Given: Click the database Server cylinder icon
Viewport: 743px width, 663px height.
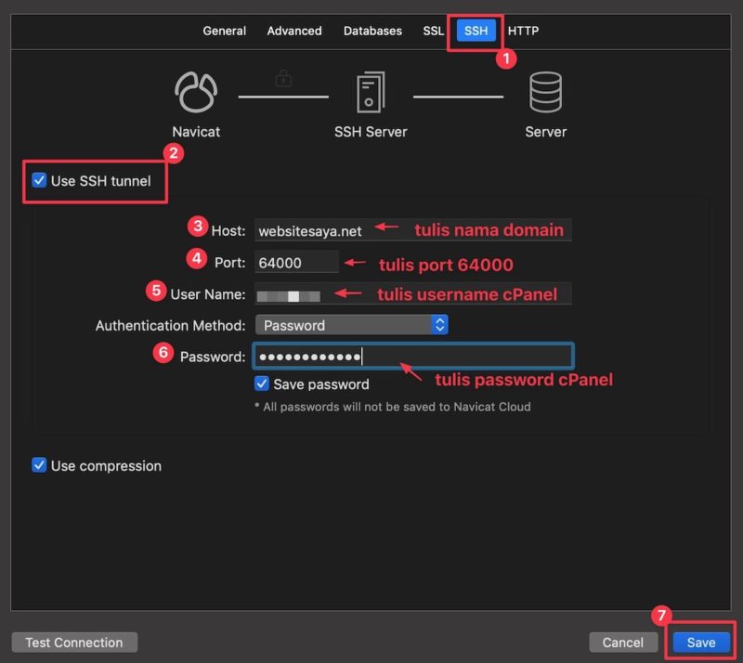Looking at the screenshot, I should point(545,90).
